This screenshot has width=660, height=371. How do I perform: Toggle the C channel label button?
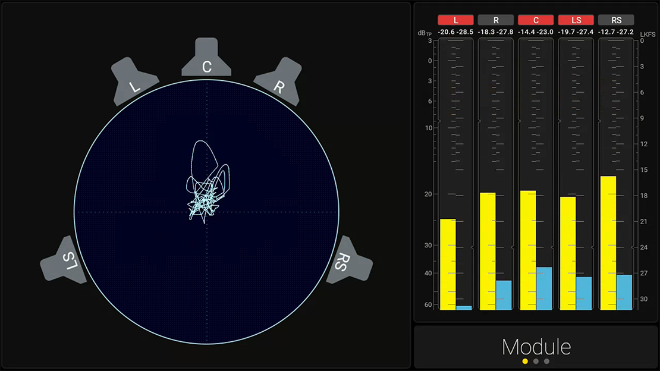coord(536,20)
